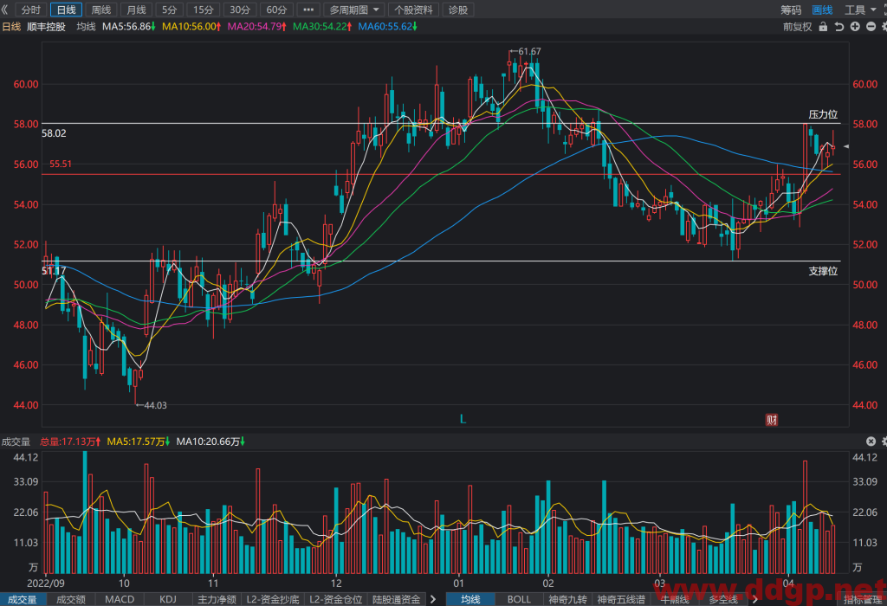Open the 陆股通资金 tab
Image resolution: width=887 pixels, height=606 pixels.
pyautogui.click(x=397, y=599)
